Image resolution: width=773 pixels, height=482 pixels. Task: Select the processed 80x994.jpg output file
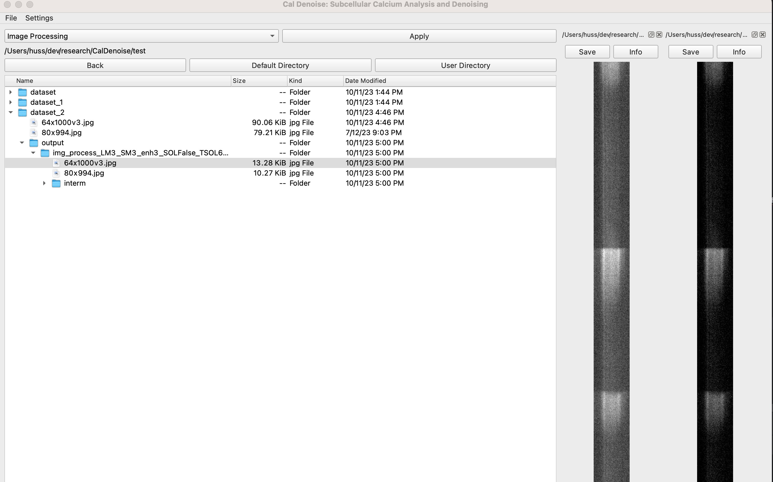pos(84,173)
